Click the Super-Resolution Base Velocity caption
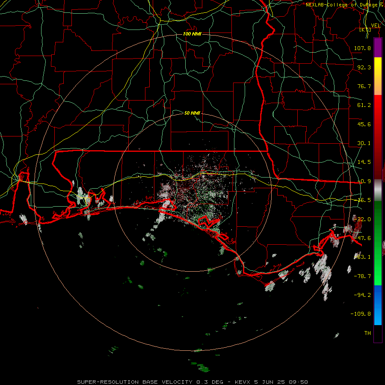 [192, 382]
